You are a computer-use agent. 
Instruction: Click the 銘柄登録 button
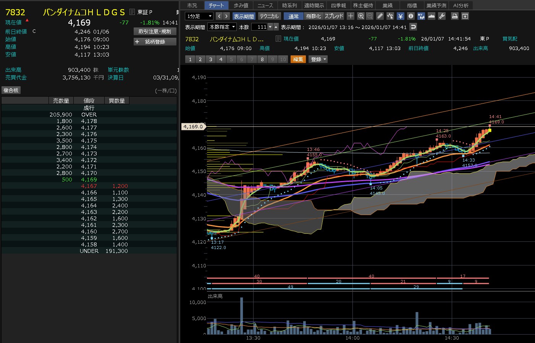[155, 42]
